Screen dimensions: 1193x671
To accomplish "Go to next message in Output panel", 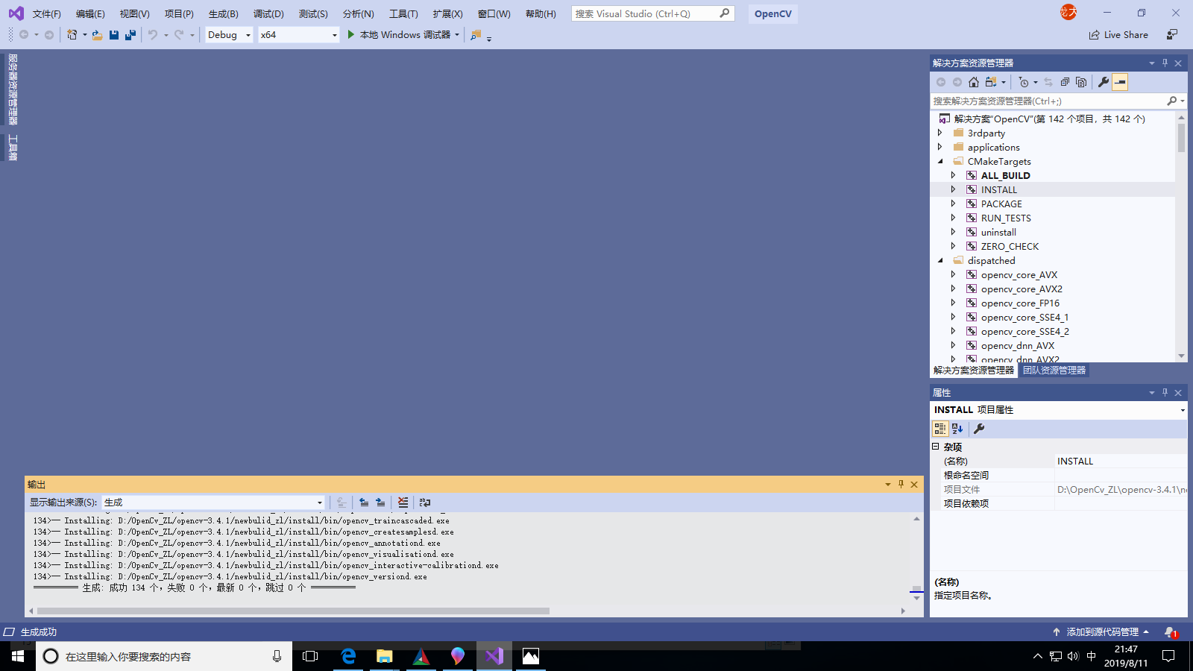I will 380,503.
